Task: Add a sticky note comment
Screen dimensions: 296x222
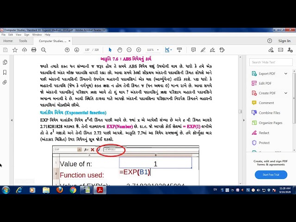Action: [x=193, y=50]
